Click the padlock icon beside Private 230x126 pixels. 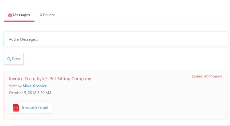click(x=41, y=15)
